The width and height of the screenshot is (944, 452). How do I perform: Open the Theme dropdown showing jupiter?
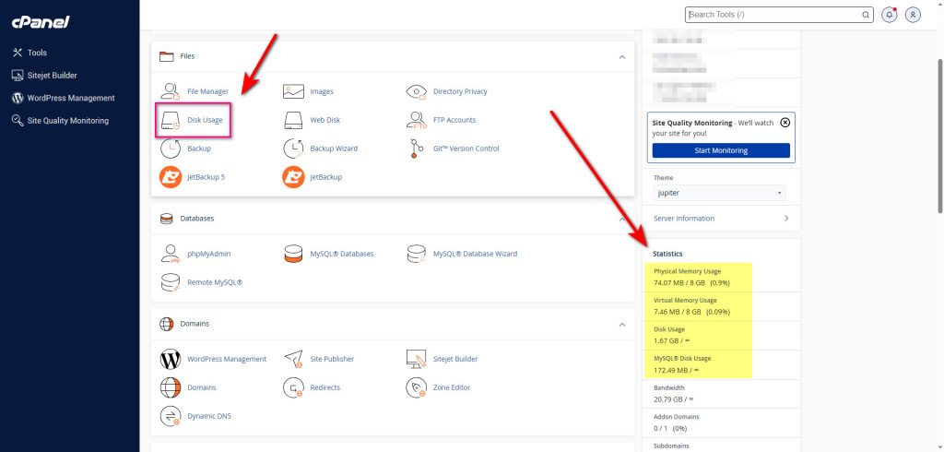[x=719, y=194]
